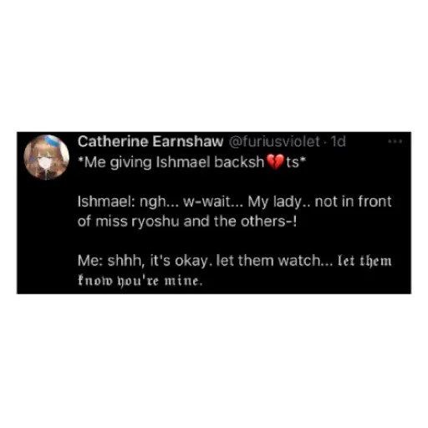Click the leading asterisk before 'Me giving'
Viewport: 428px width, 428px height.
80,160
